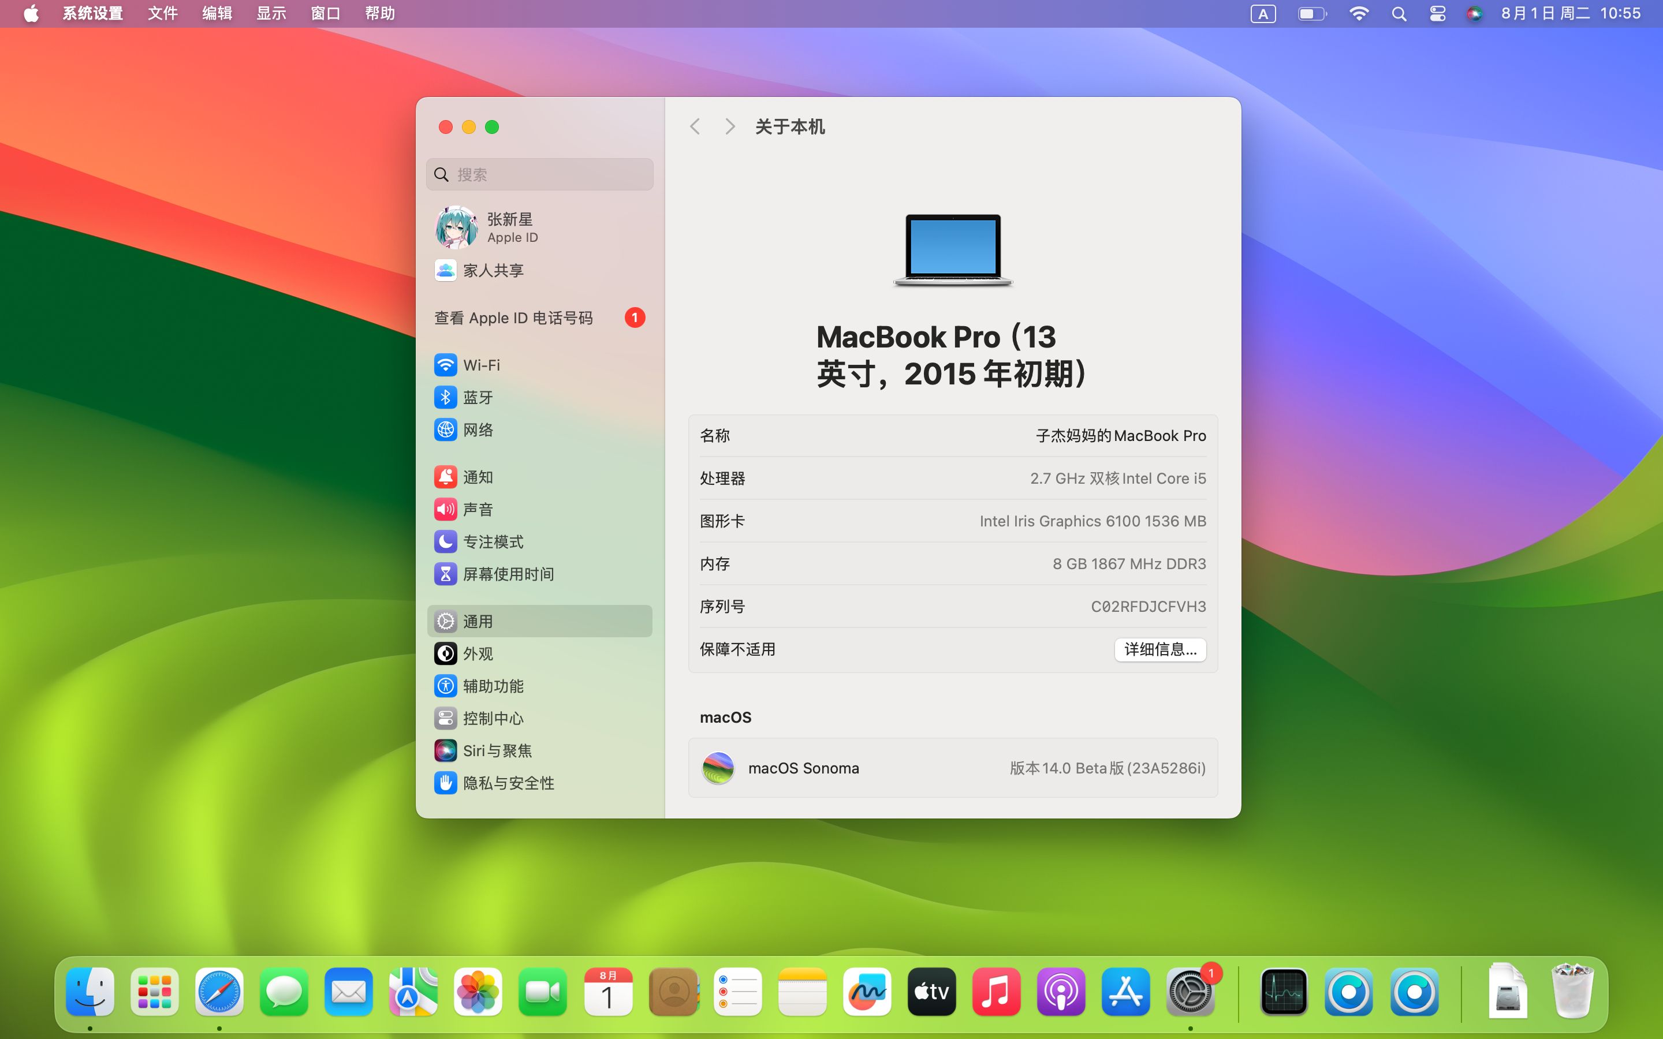
Task: Open Music app in Dock
Action: click(x=995, y=992)
